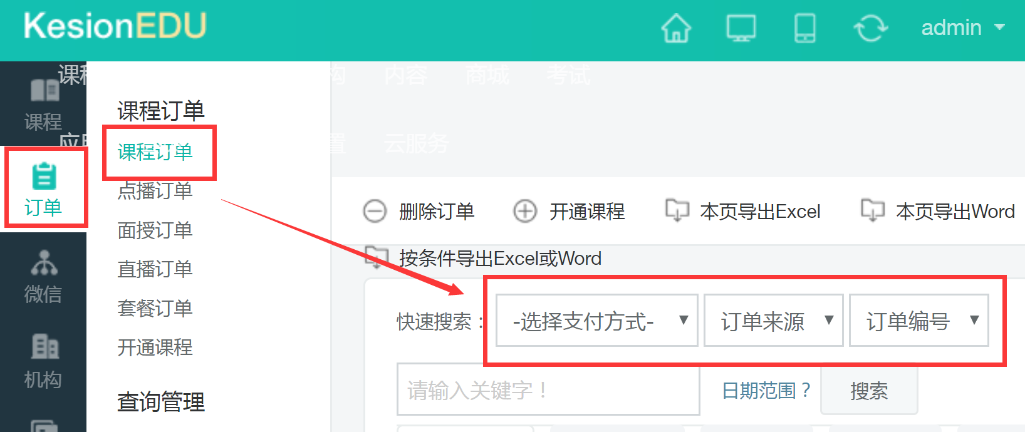Click the home icon in header
This screenshot has width=1025, height=432.
coord(676,28)
